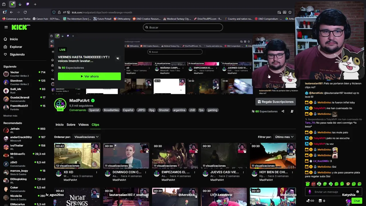Open Jefrain recommended channel
This screenshot has height=206, width=366.
pyautogui.click(x=24, y=130)
